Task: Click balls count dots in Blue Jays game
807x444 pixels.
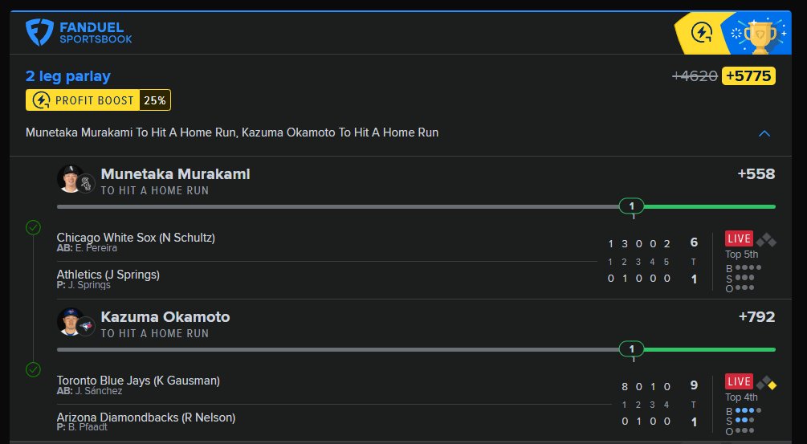Action: coord(748,410)
